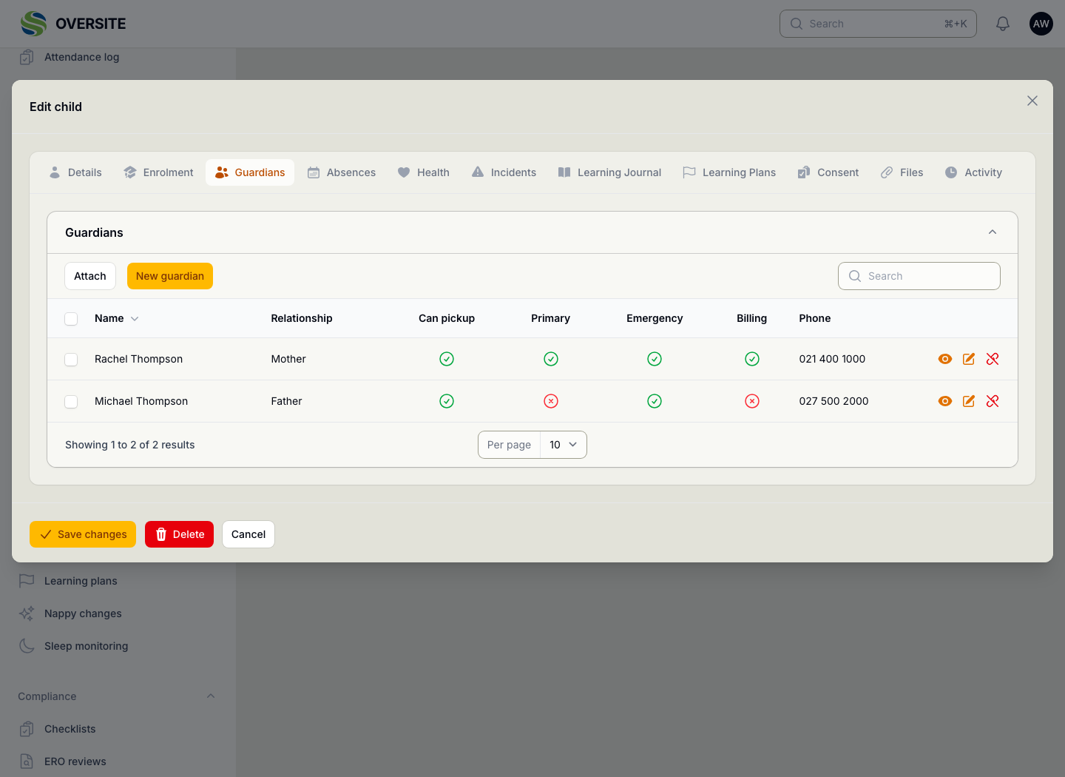Click phone number 027 500 2000
Image resolution: width=1065 pixels, height=777 pixels.
pyautogui.click(x=834, y=401)
